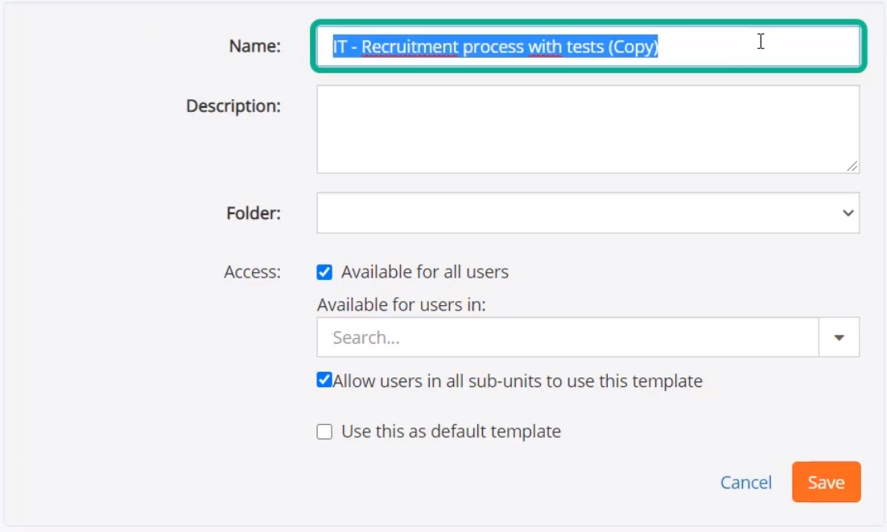Click the caret arrow beside the Search box

pos(839,337)
